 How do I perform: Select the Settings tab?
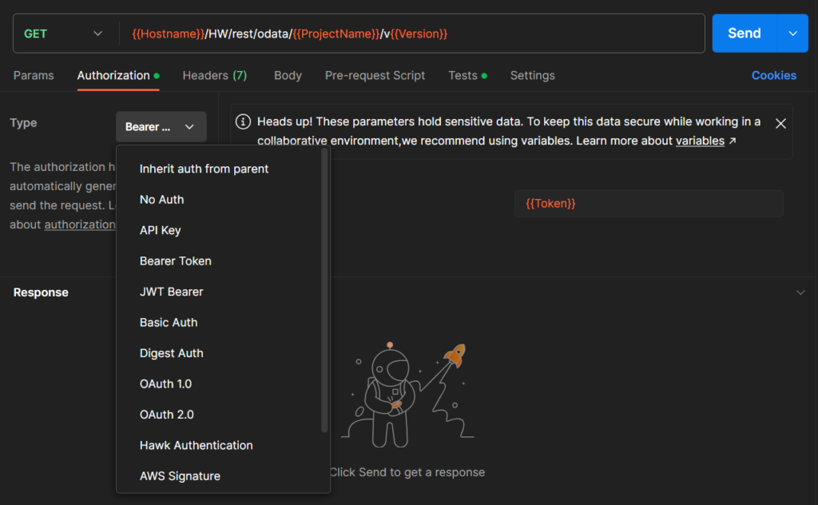[532, 75]
